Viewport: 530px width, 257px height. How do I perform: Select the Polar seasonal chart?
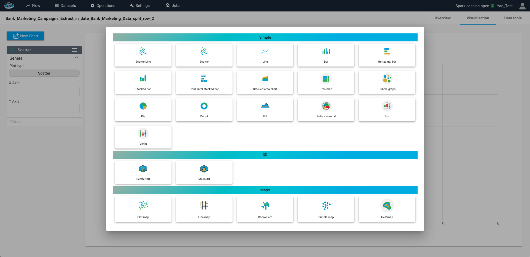pyautogui.click(x=326, y=109)
